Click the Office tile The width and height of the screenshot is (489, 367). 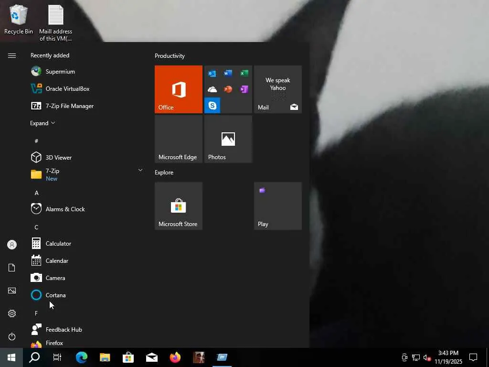[179, 89]
